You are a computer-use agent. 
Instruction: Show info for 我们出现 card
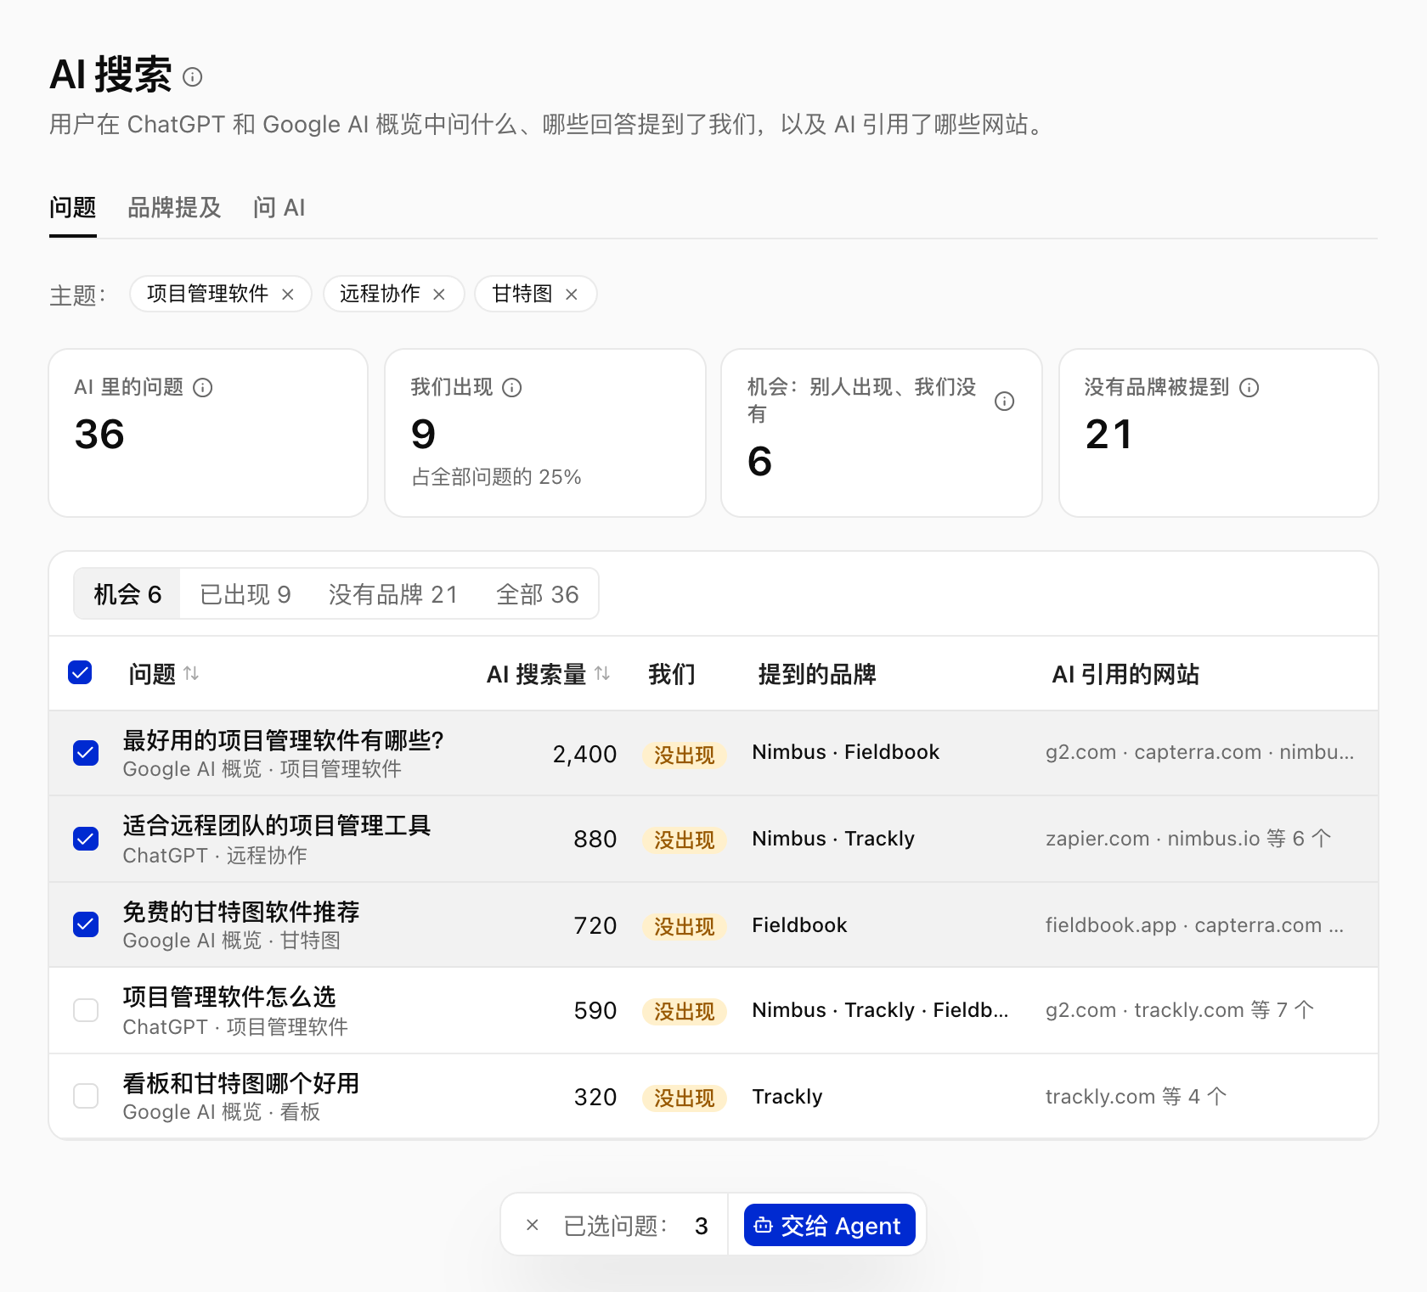(x=512, y=388)
